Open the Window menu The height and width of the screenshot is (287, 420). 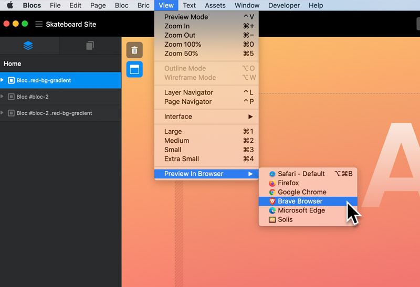point(247,5)
